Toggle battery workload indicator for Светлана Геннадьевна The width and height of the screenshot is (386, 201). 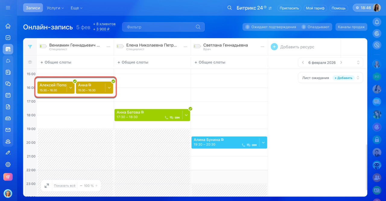(197, 46)
